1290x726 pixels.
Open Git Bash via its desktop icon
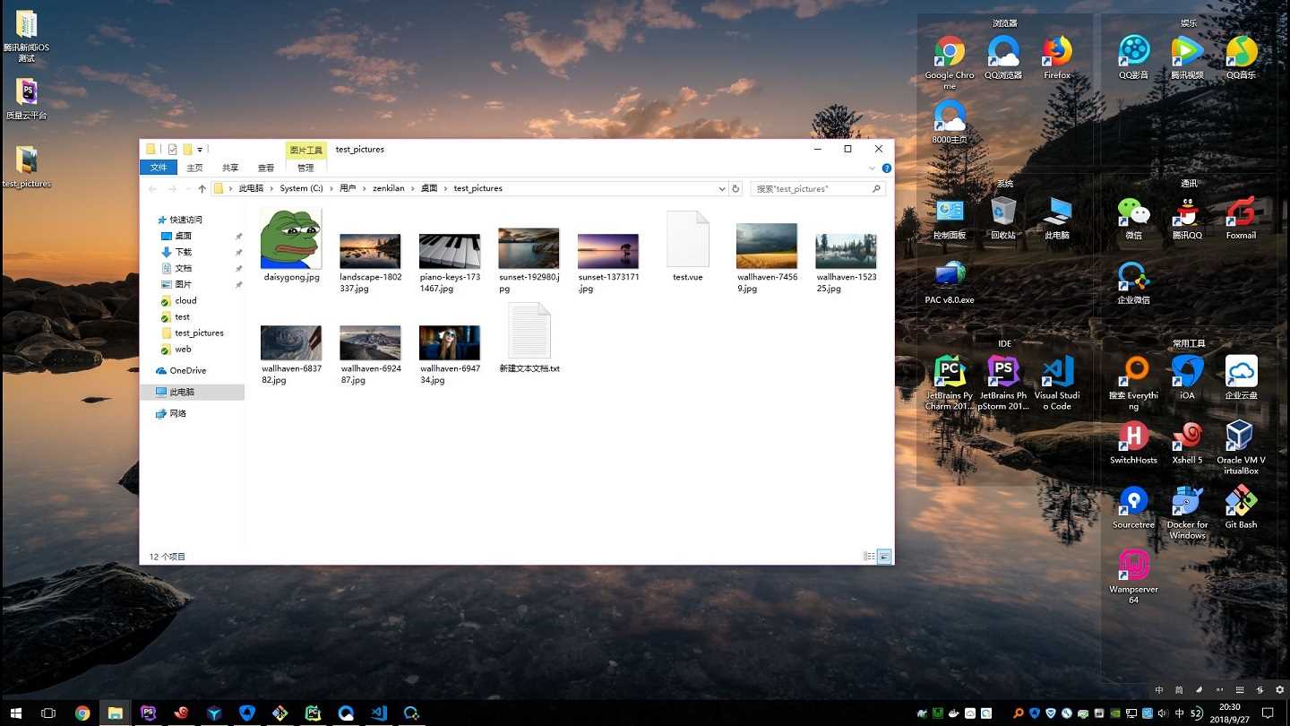click(x=1240, y=502)
